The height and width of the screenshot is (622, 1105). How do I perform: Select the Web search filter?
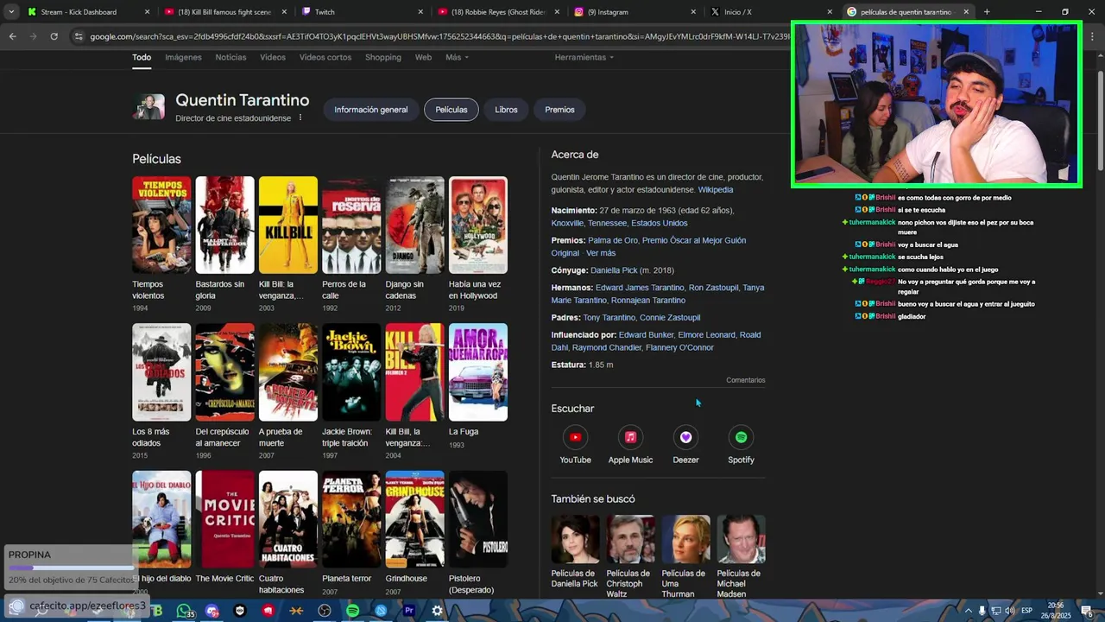click(x=423, y=57)
